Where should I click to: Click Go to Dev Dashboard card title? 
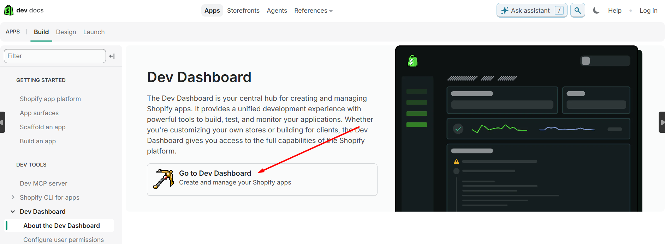pos(215,173)
